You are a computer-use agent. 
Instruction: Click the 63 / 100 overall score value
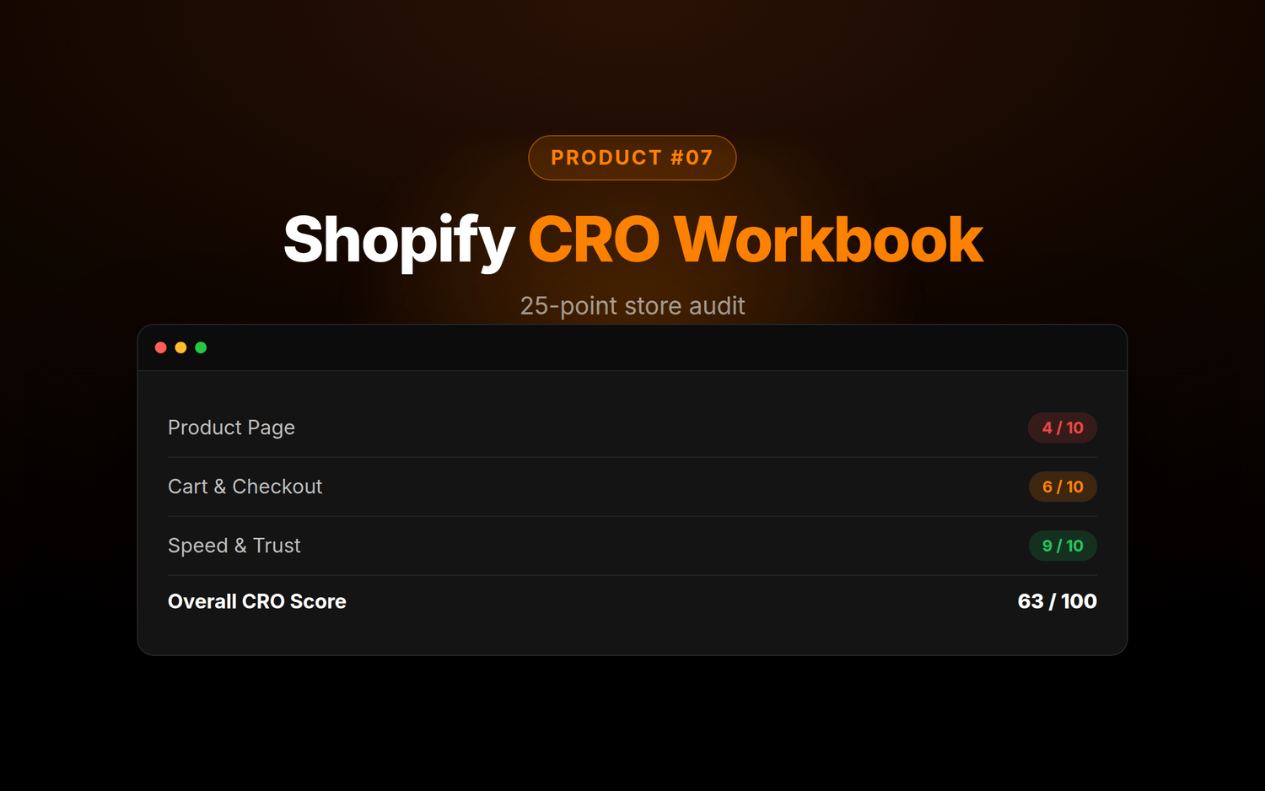1057,601
